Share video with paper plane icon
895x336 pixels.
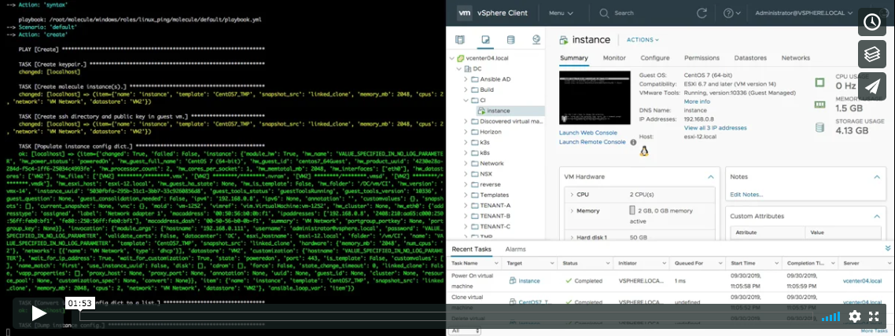[x=871, y=86]
